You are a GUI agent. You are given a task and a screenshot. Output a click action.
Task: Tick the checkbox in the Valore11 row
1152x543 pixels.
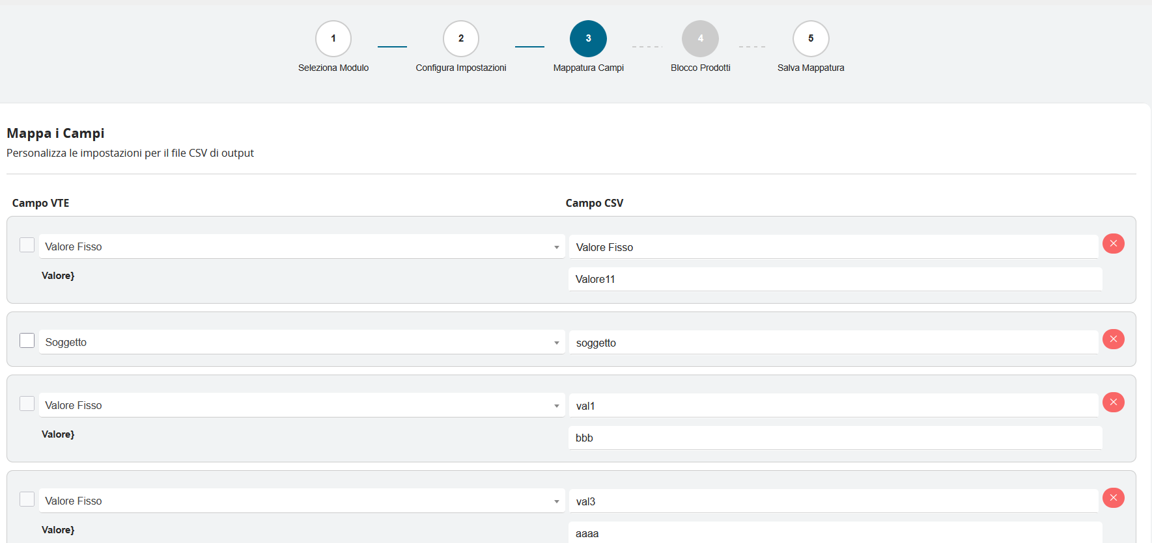click(x=27, y=245)
